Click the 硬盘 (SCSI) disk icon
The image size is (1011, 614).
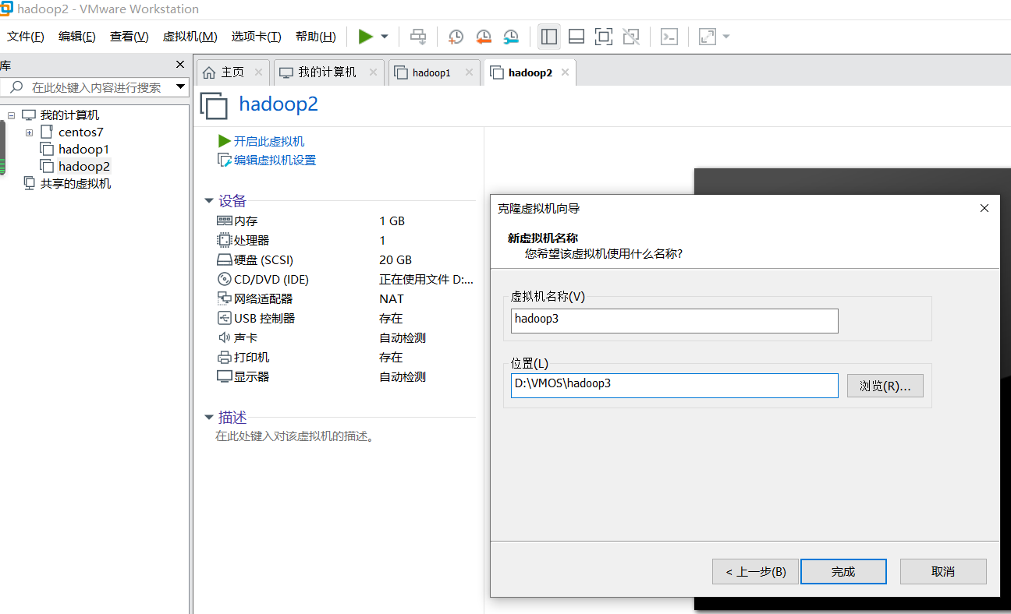coord(225,260)
